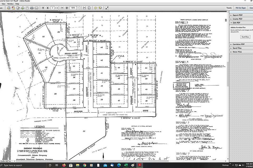This screenshot has height=168, width=253.
Task: Open Firefox from the taskbar
Action: click(64, 165)
